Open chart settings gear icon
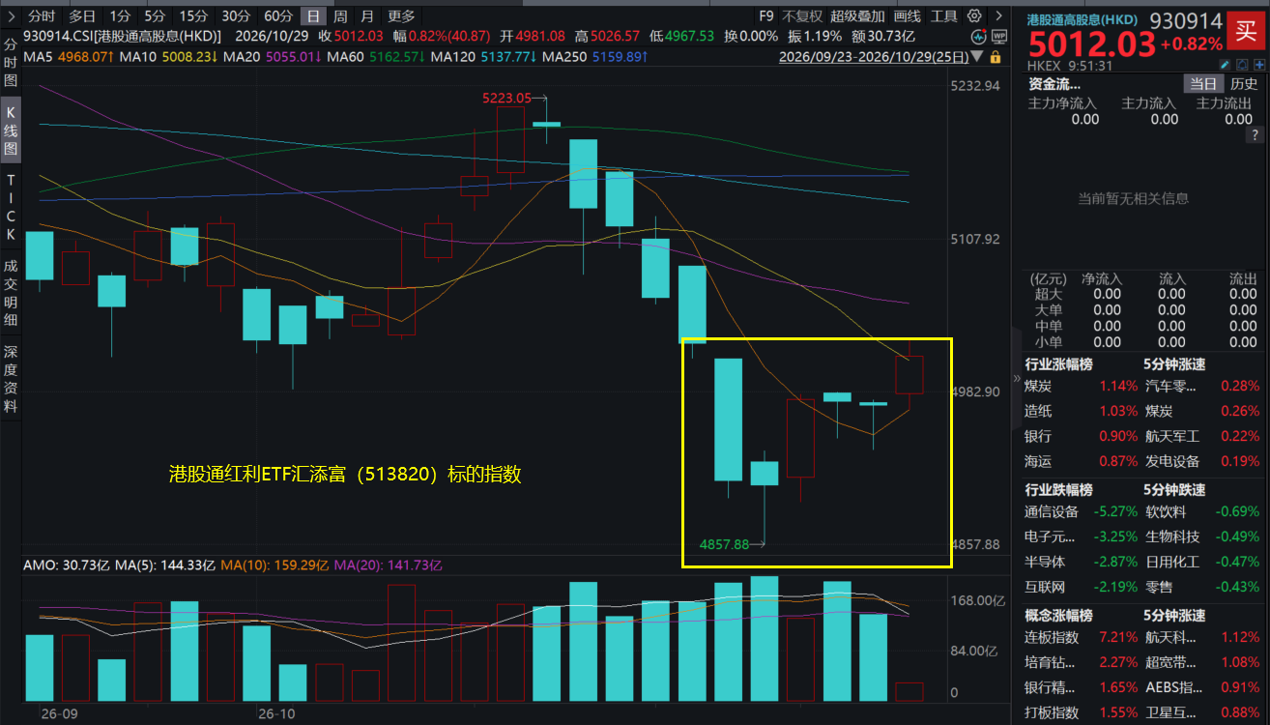The width and height of the screenshot is (1270, 725). pos(974,15)
